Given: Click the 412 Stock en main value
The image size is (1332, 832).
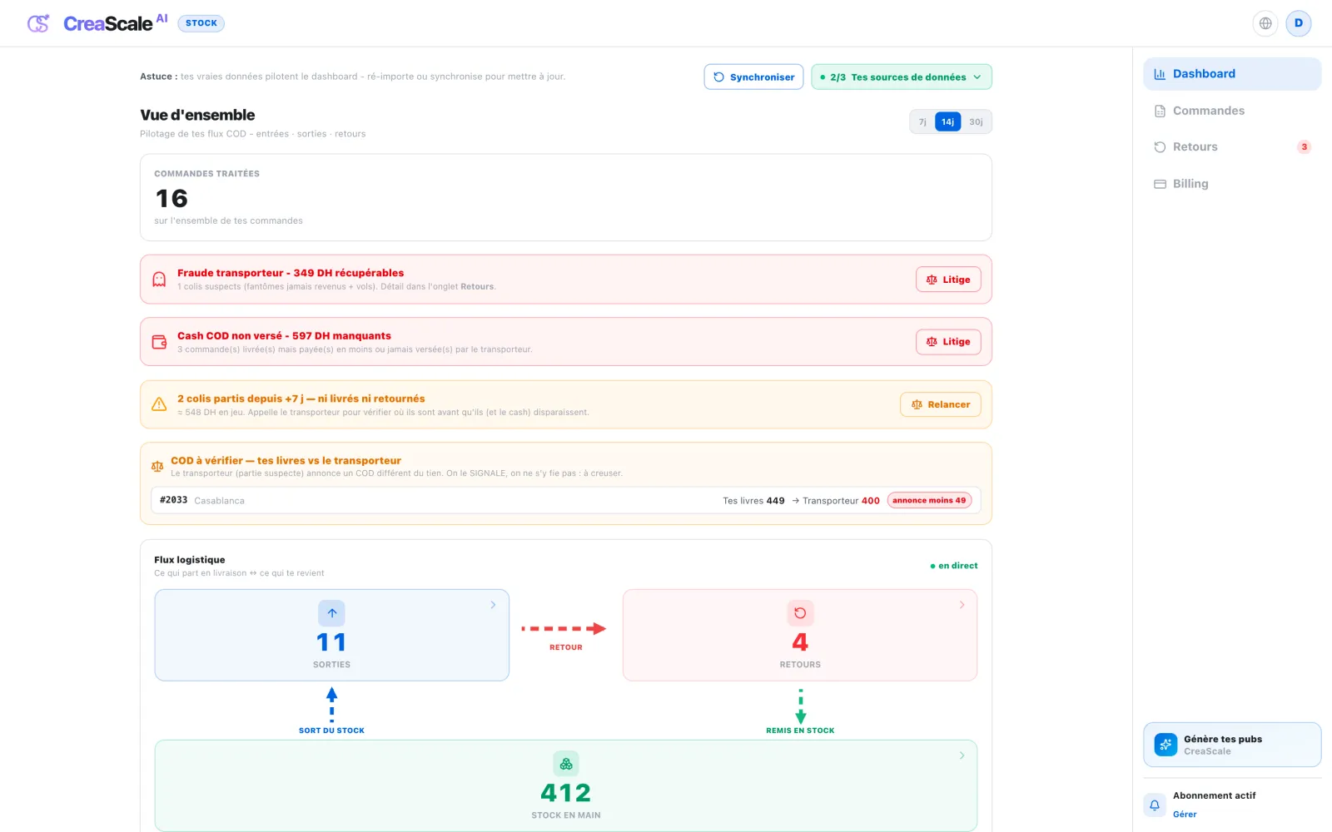Looking at the screenshot, I should tap(566, 793).
